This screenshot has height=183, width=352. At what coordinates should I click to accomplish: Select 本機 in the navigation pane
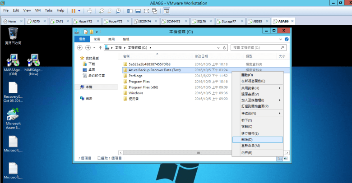coord(88,87)
